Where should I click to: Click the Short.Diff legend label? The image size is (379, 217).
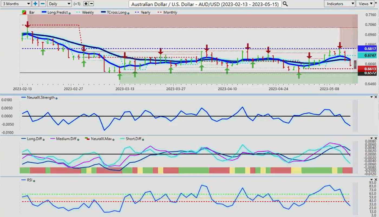[x=134, y=139]
